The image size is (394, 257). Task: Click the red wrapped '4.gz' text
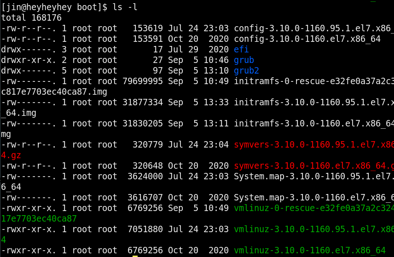click(x=11, y=155)
